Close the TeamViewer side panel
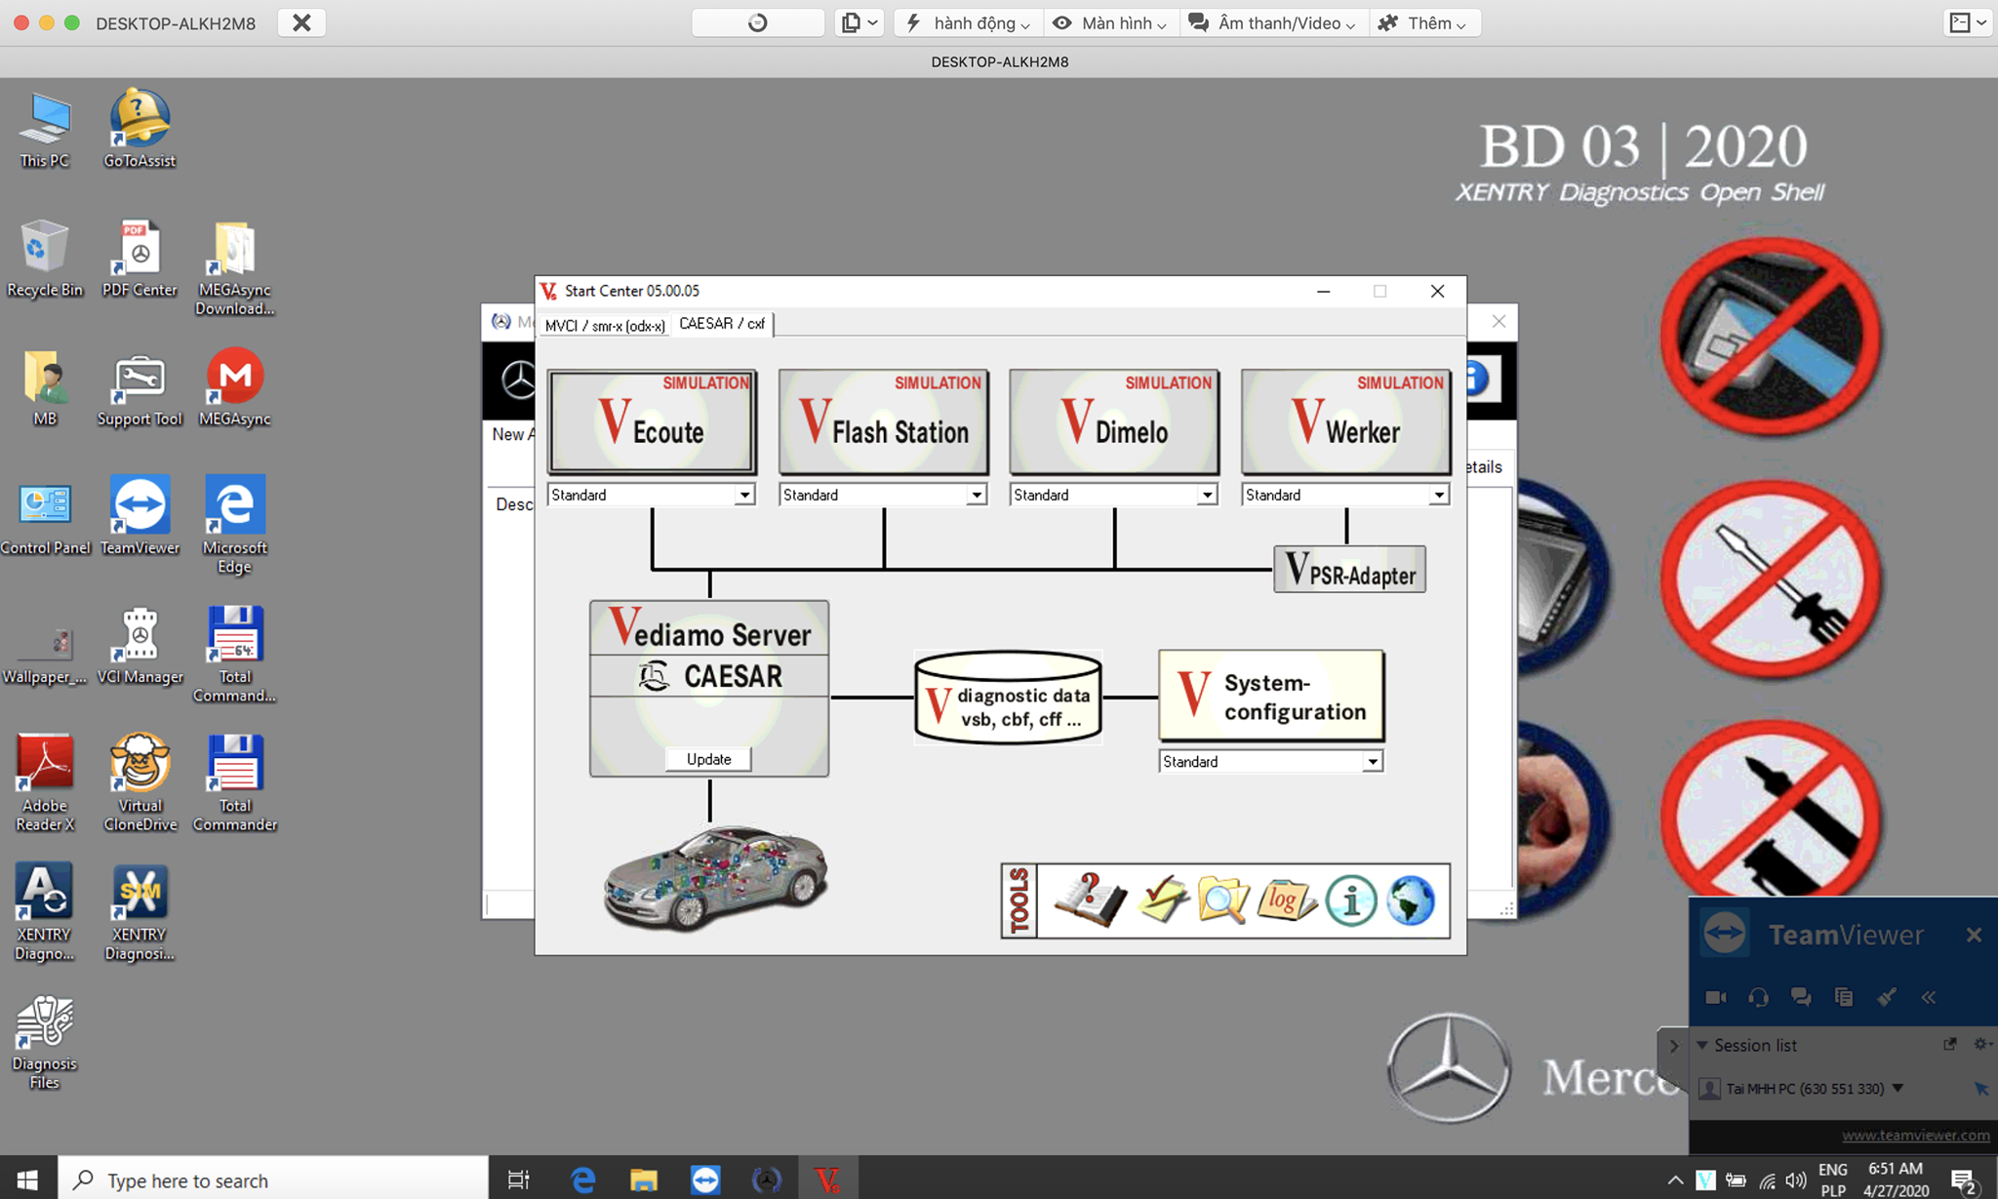The height and width of the screenshot is (1199, 1998). point(1974,935)
